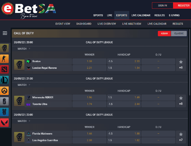Click Toronto Ultra team name
The width and height of the screenshot is (191, 146).
[40, 104]
